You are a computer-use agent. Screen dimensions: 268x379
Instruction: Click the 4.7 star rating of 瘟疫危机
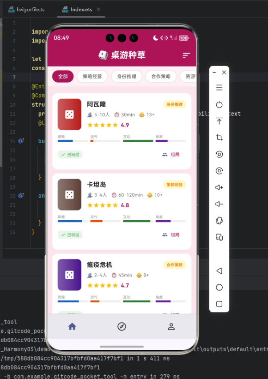(108, 285)
